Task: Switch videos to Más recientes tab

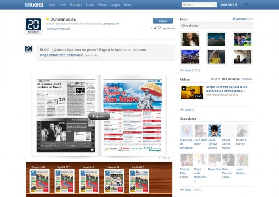Action: [231, 79]
